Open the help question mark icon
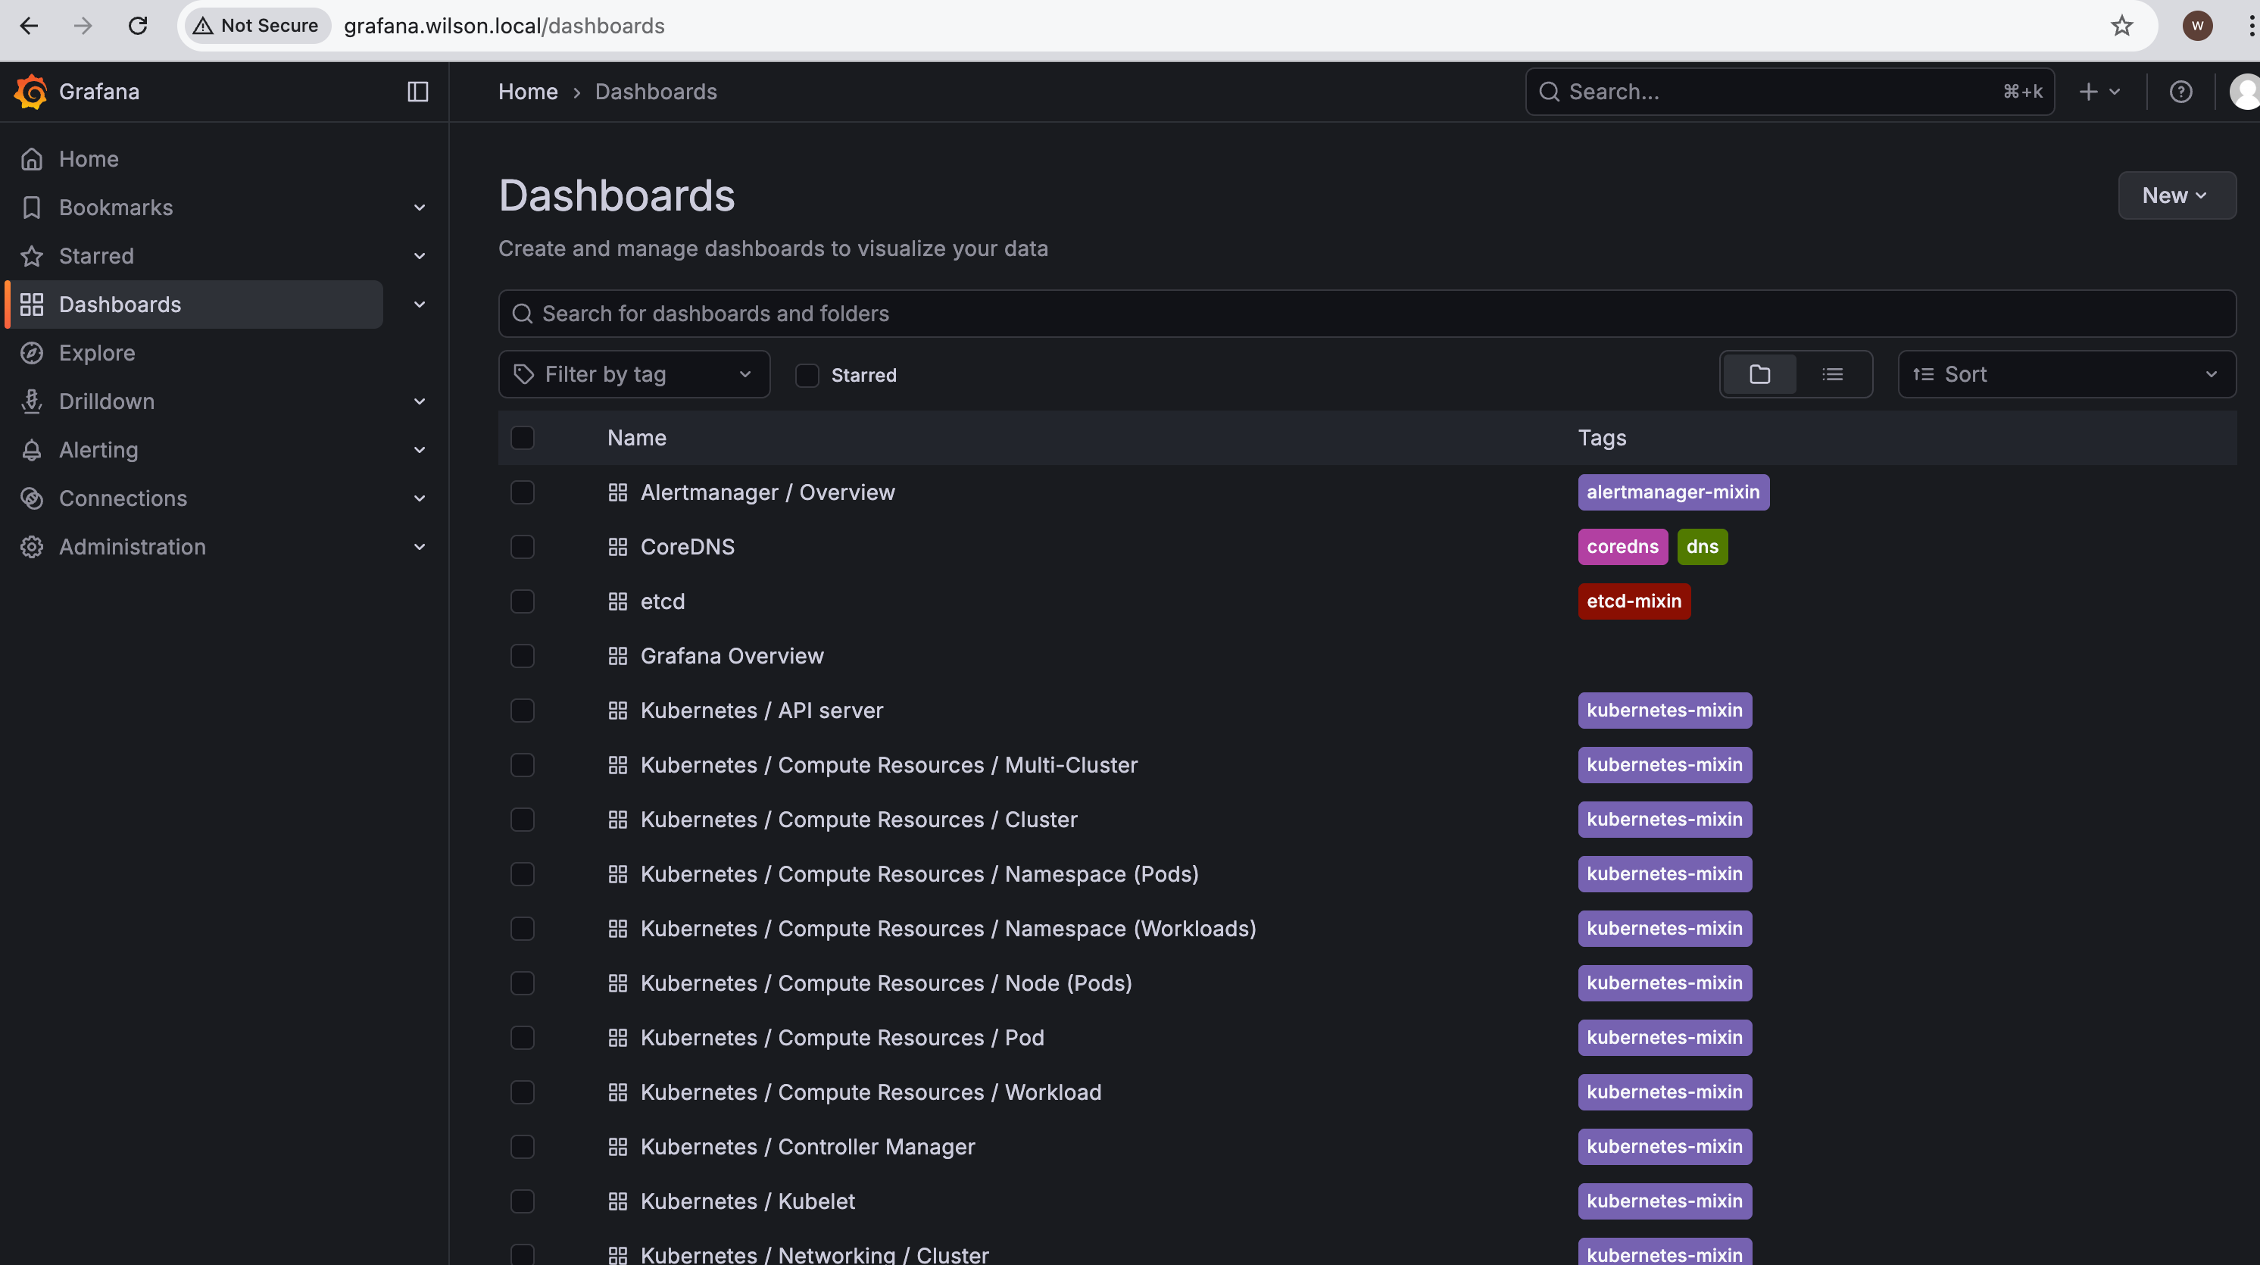This screenshot has height=1265, width=2260. pos(2180,92)
